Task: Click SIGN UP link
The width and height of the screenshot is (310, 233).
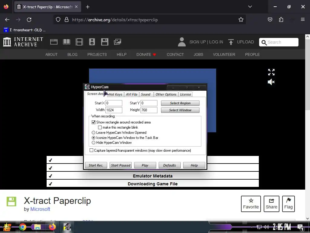Action: pos(197,42)
